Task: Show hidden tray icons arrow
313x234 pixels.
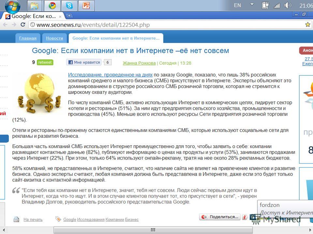Action: 252,4
